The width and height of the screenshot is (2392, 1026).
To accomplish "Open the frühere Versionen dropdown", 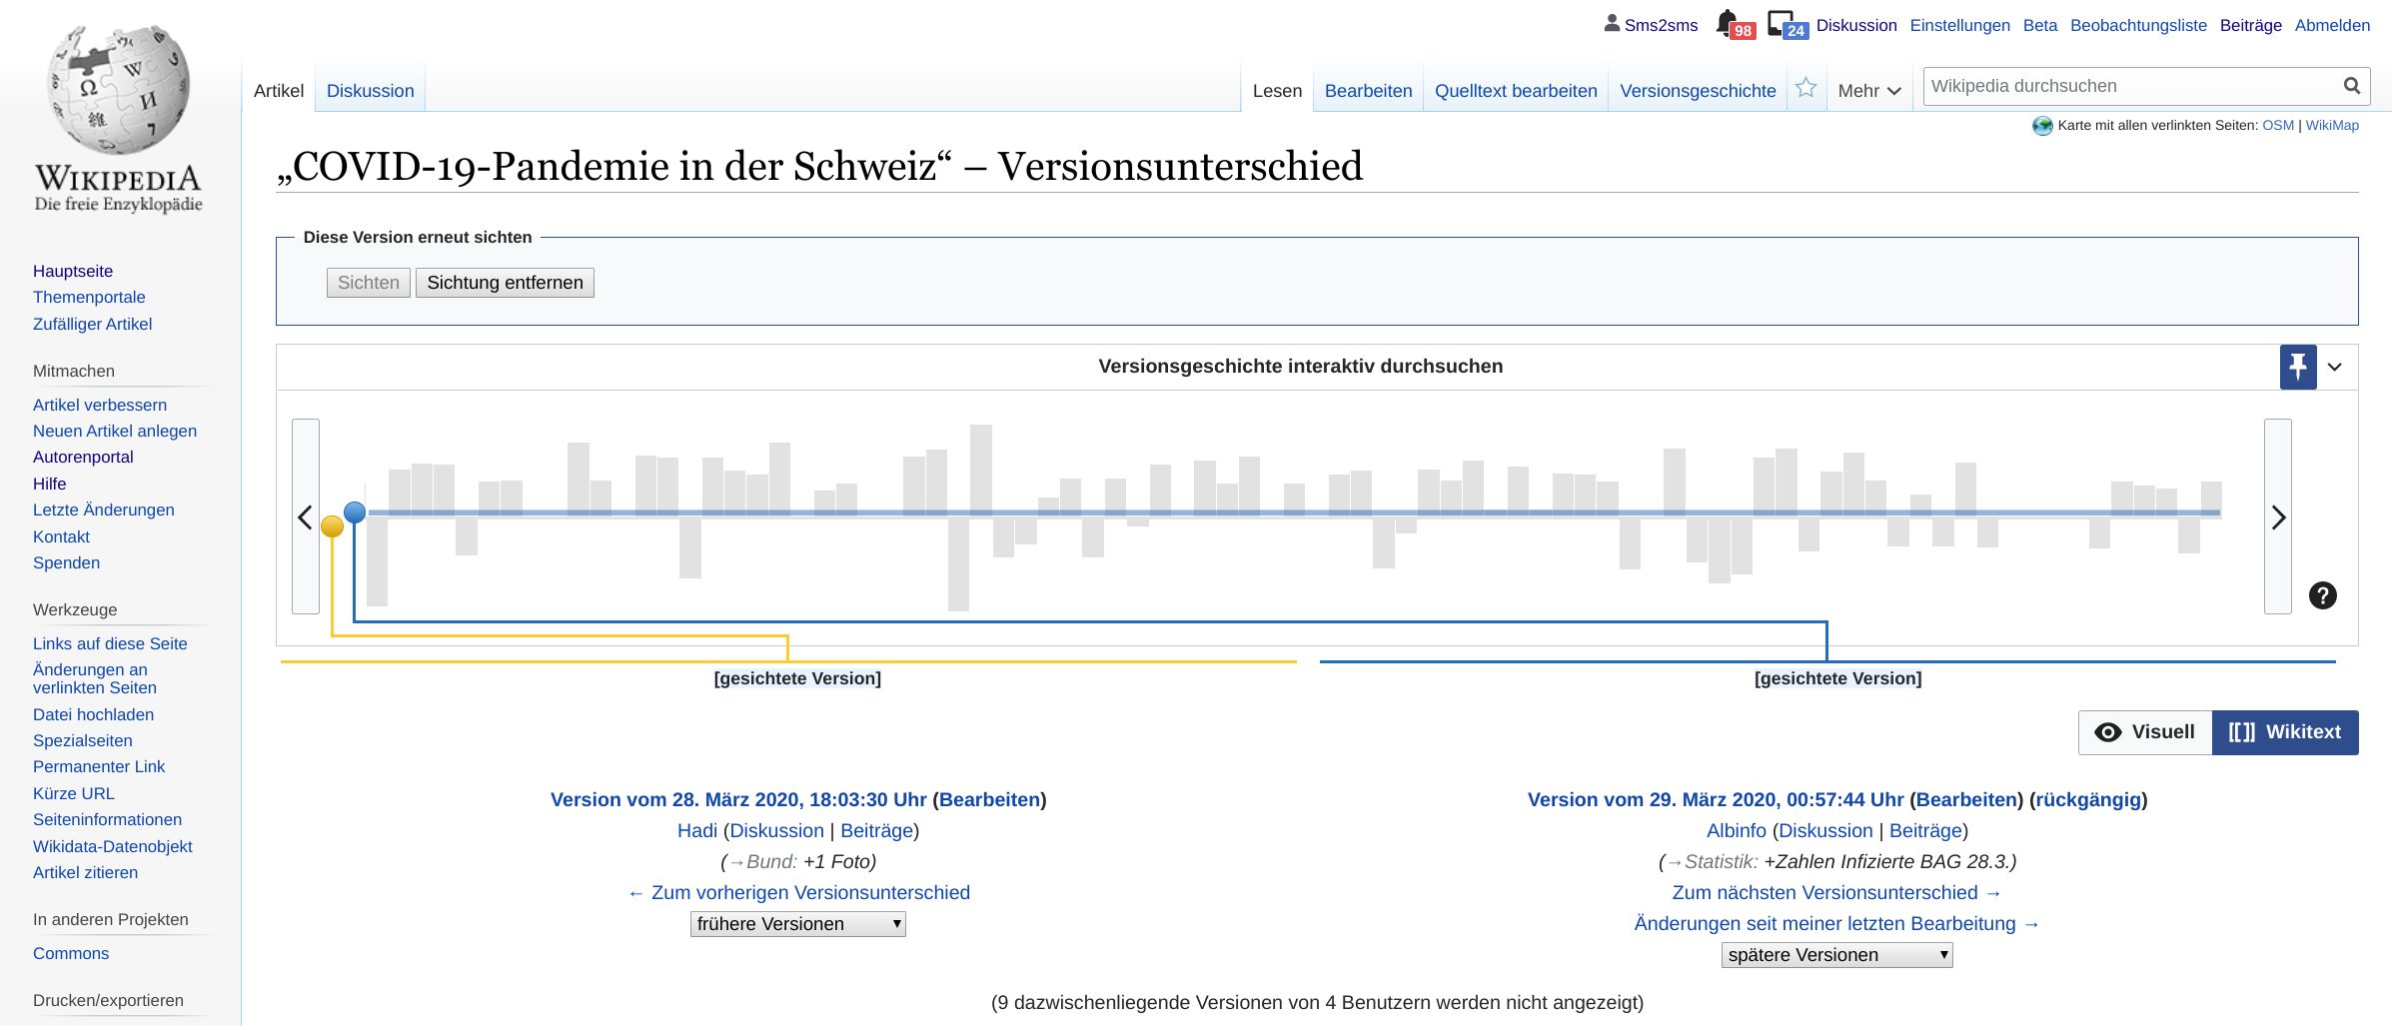I will click(796, 923).
